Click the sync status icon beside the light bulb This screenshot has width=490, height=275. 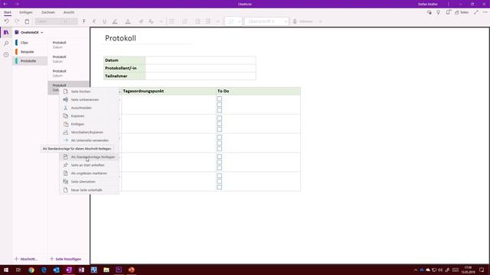click(429, 12)
